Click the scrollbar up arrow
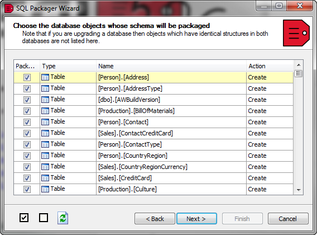This screenshot has width=317, height=235. click(299, 65)
